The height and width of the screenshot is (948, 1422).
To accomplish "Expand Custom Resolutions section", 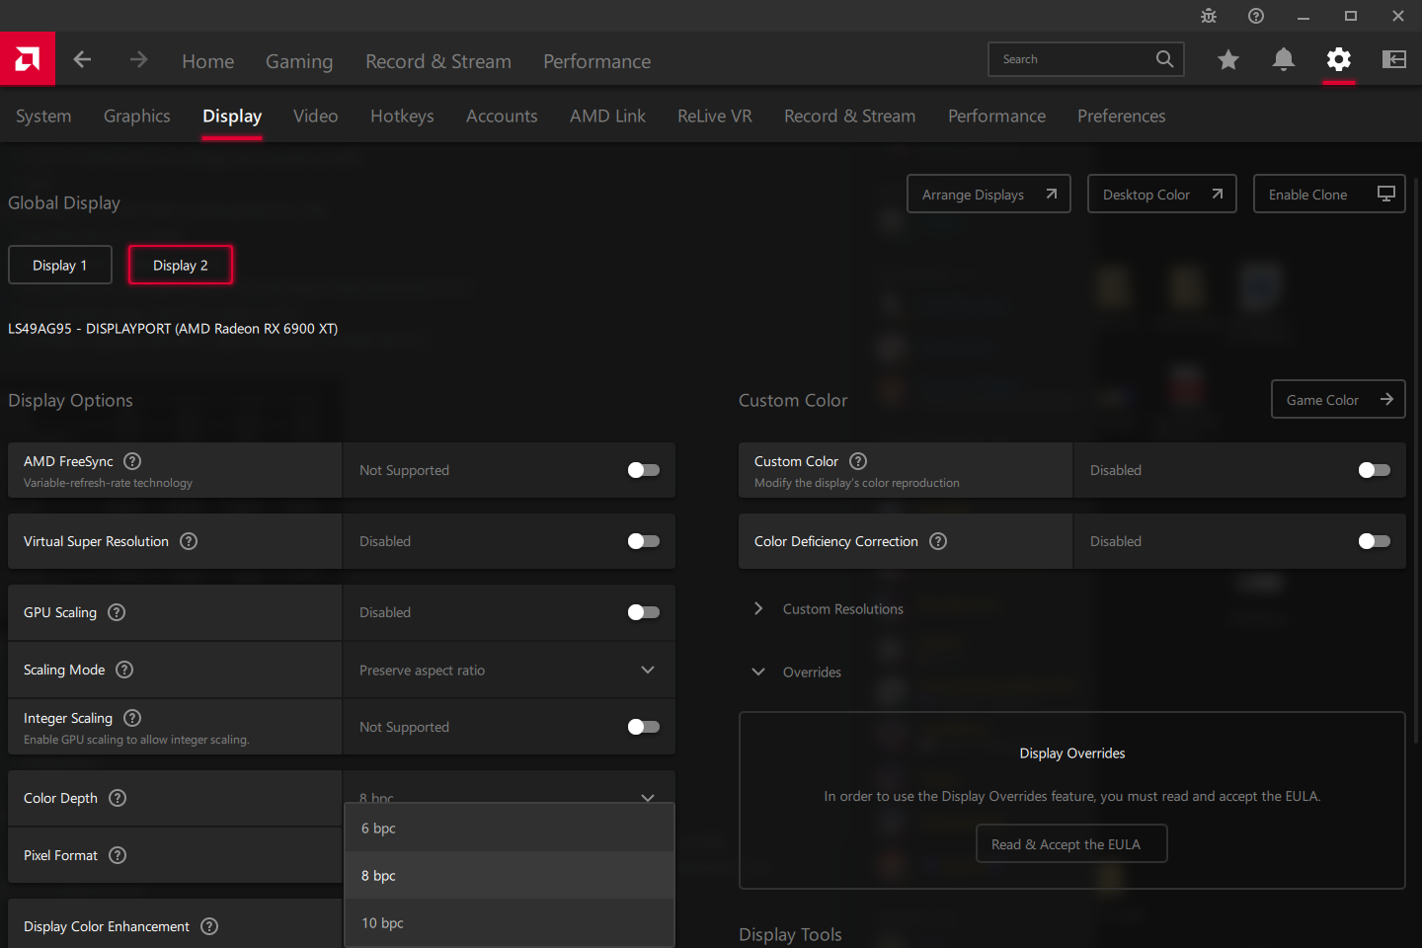I will [829, 608].
